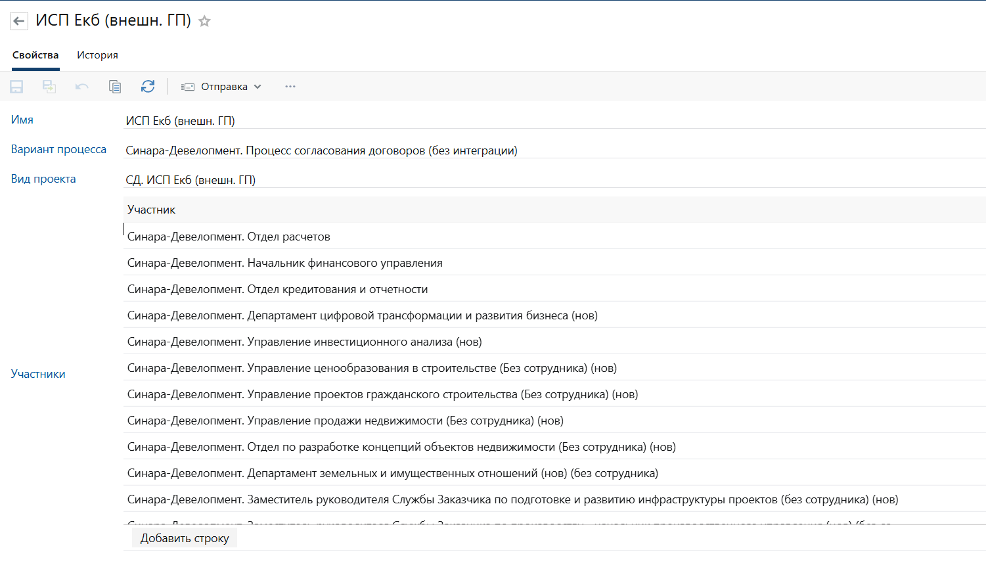The height and width of the screenshot is (573, 986).
Task: Switch to the История tab
Action: pos(97,55)
